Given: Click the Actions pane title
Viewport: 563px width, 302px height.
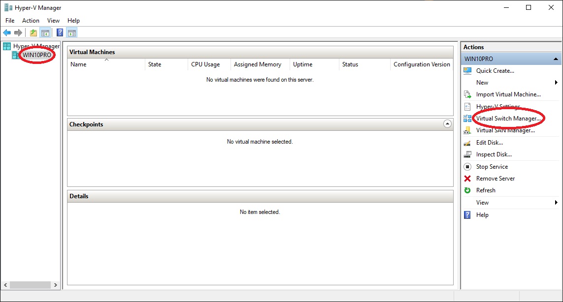Looking at the screenshot, I should point(473,47).
